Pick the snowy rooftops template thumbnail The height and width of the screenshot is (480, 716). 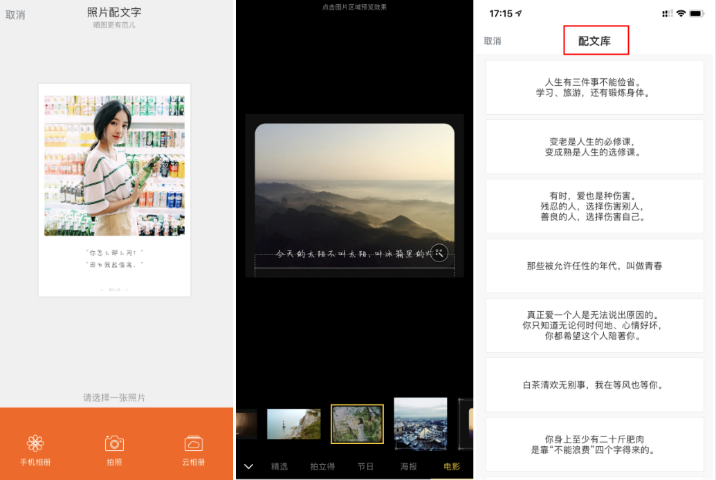(420, 424)
